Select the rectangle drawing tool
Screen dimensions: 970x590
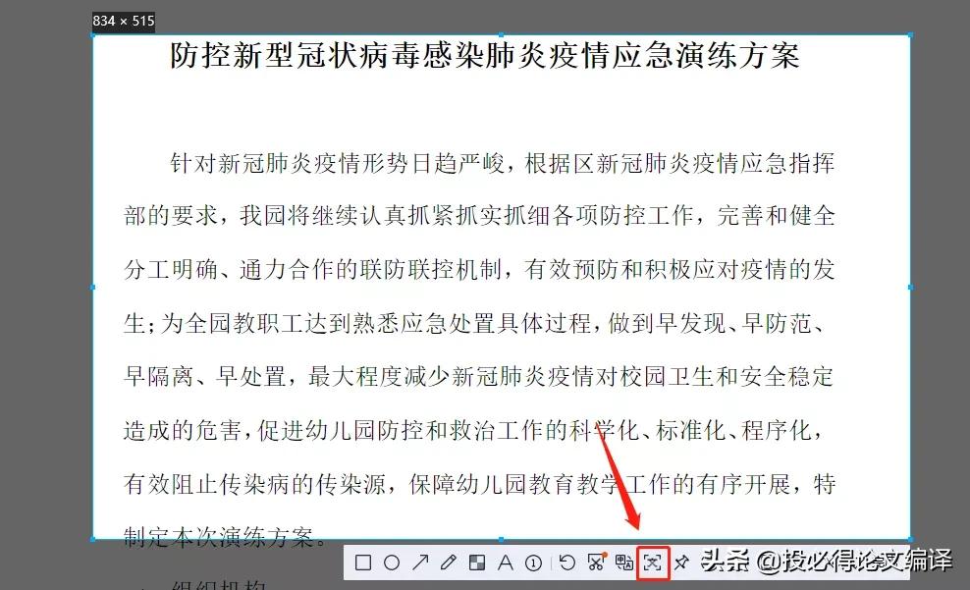tap(361, 564)
